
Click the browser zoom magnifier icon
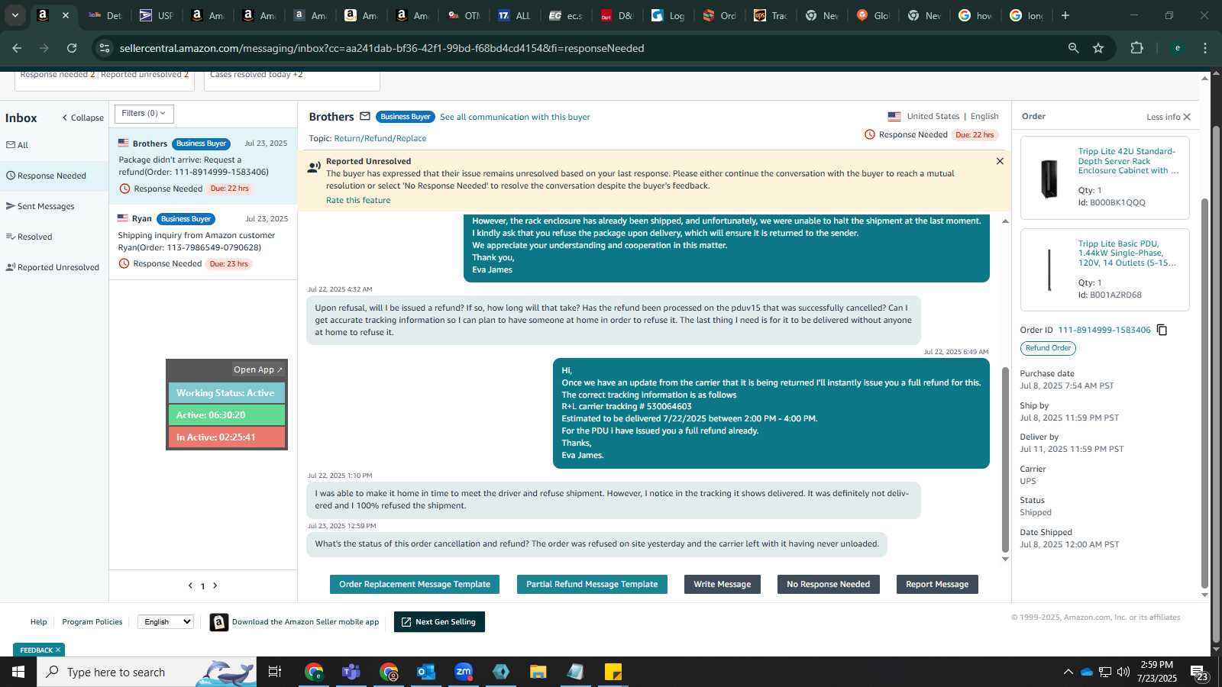click(x=1073, y=48)
